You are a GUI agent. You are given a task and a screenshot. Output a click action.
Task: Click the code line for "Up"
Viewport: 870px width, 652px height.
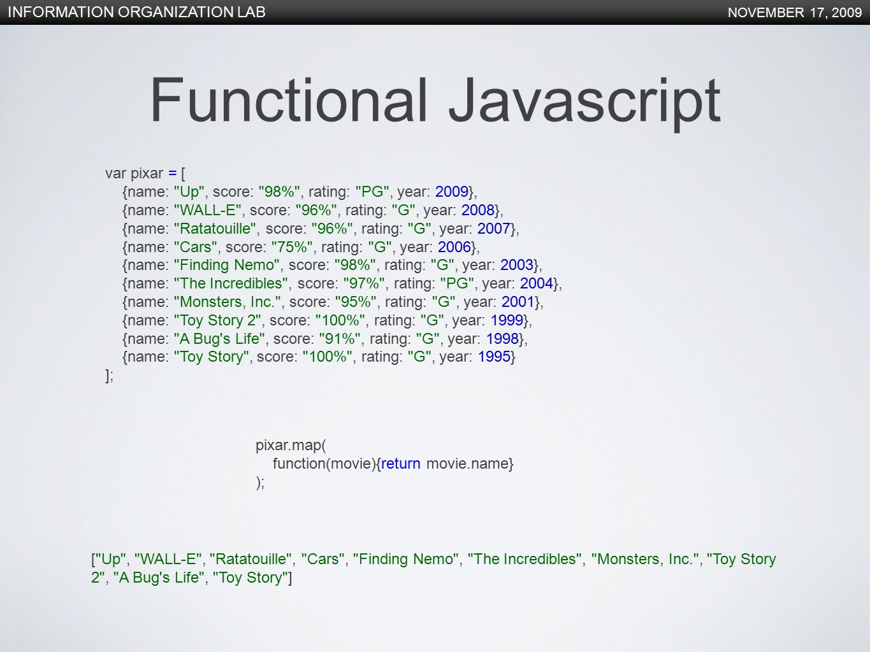coord(300,192)
